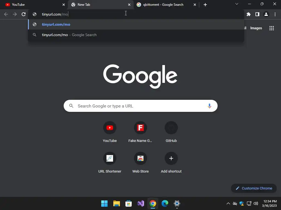Open a new tab with plus button
Screen dimensions: 281x210
pos(205,5)
